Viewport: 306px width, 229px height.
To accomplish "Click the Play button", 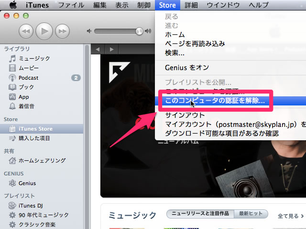I will (x=44, y=31).
